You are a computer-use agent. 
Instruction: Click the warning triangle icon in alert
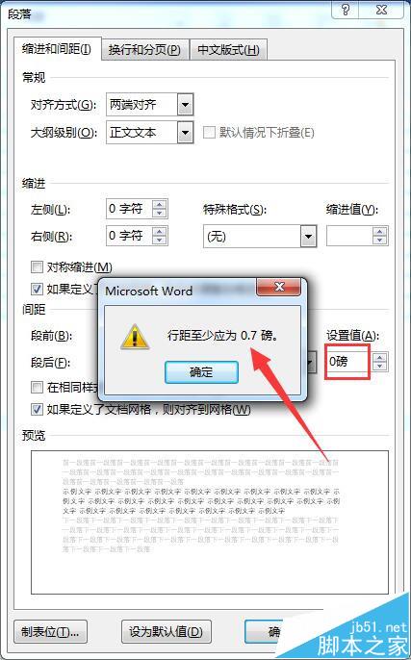pos(135,337)
